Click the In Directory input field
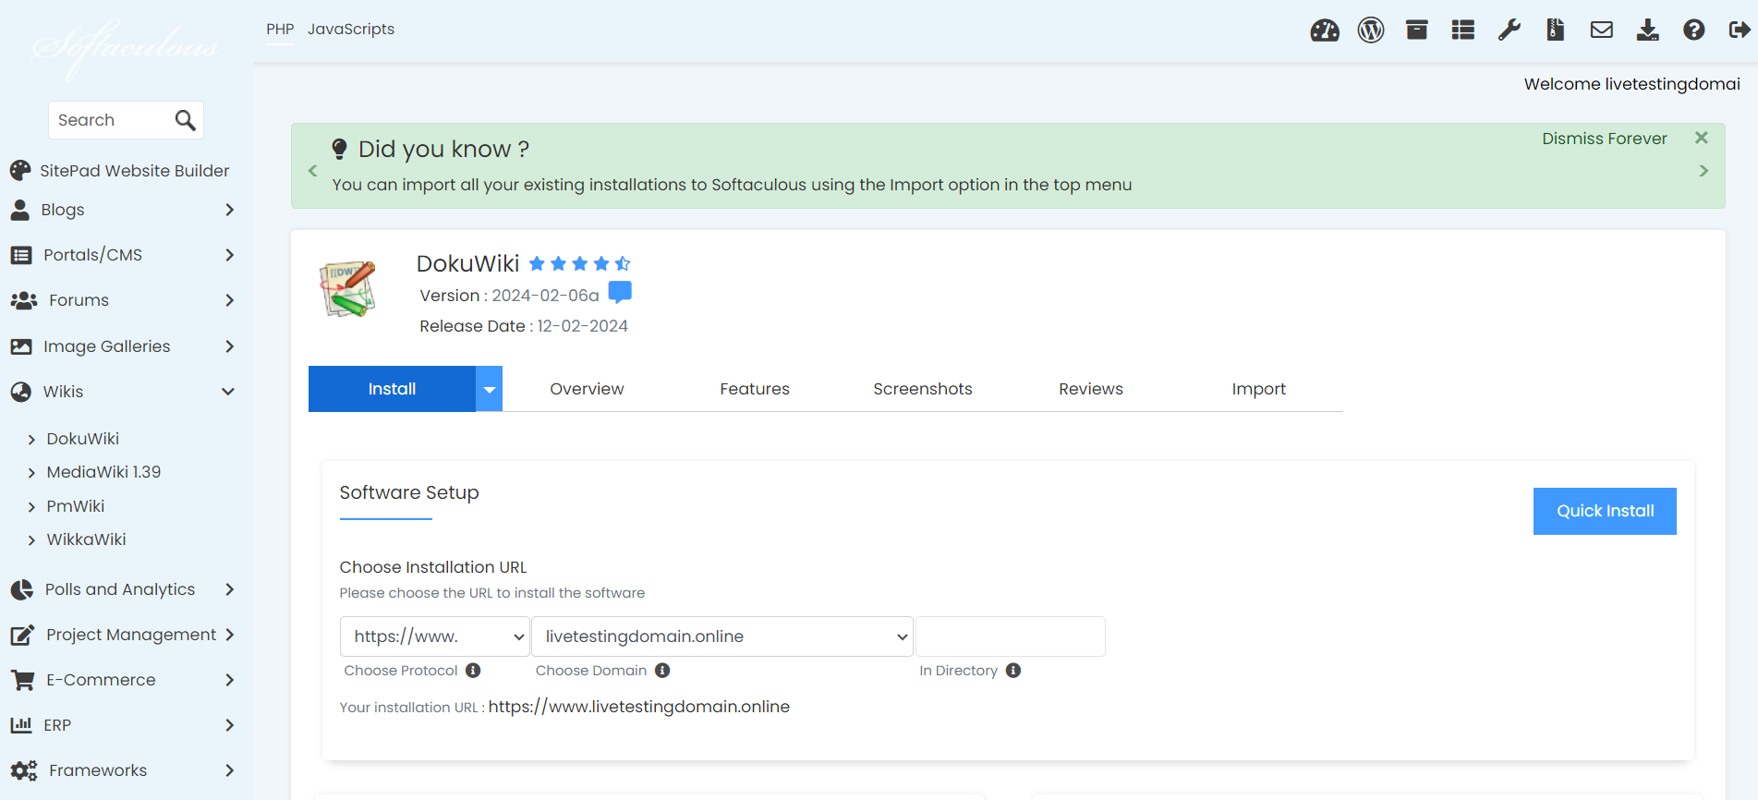The height and width of the screenshot is (800, 1758). [x=1011, y=636]
